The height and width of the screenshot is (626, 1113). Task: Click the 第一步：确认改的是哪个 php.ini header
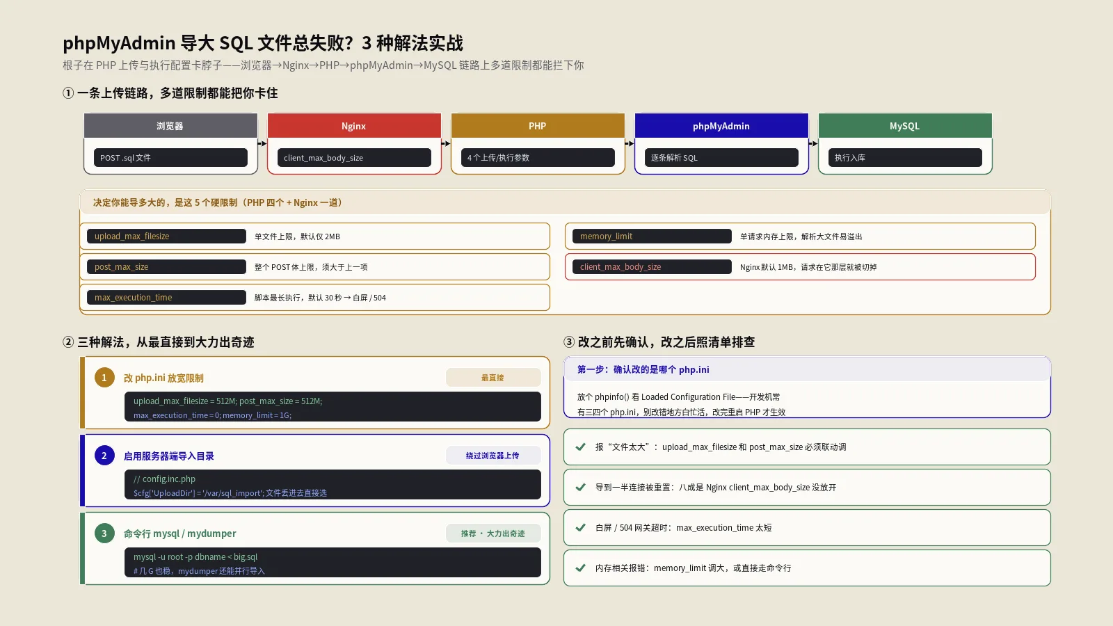point(807,369)
